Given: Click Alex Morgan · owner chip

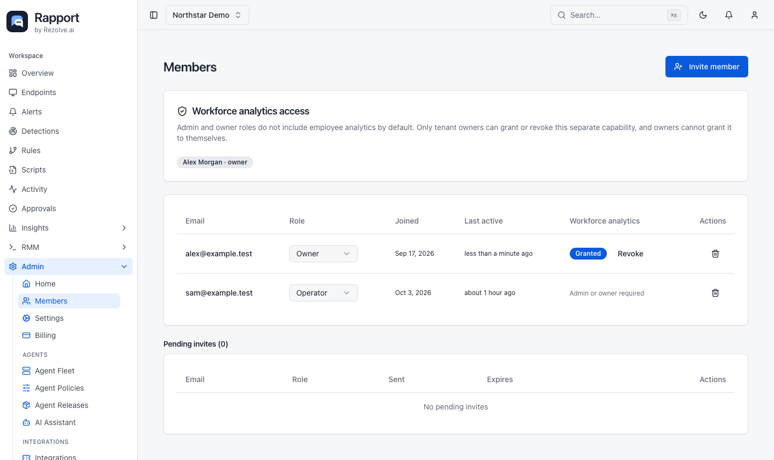Looking at the screenshot, I should coord(215,162).
